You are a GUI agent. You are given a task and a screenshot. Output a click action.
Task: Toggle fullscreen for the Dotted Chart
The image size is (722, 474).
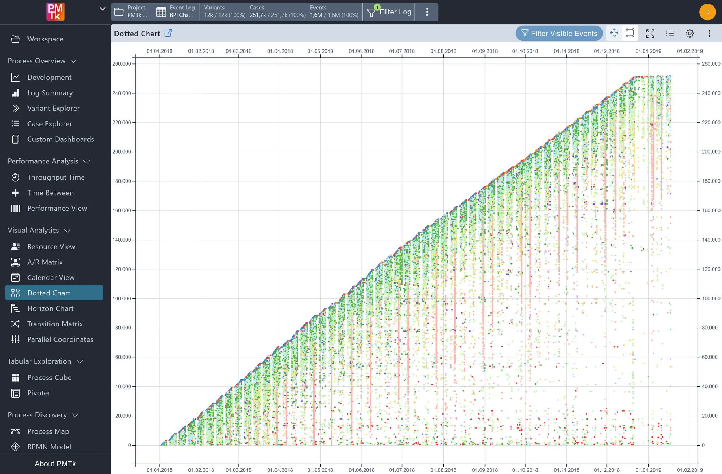(x=650, y=33)
